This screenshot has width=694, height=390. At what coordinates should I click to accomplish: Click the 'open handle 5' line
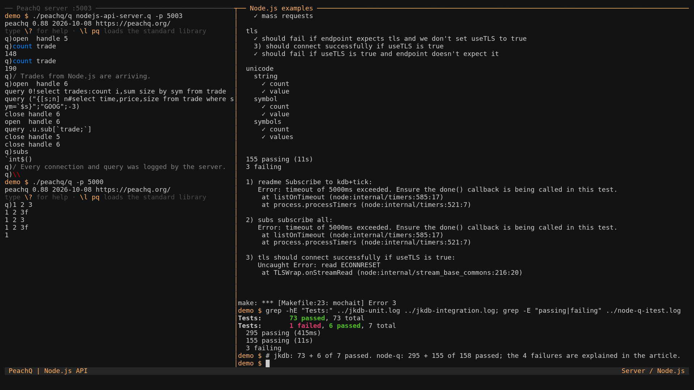click(x=36, y=39)
